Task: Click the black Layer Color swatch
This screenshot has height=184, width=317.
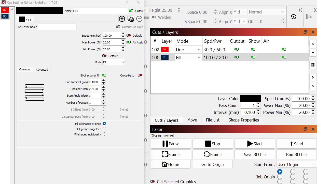Action: [251, 99]
